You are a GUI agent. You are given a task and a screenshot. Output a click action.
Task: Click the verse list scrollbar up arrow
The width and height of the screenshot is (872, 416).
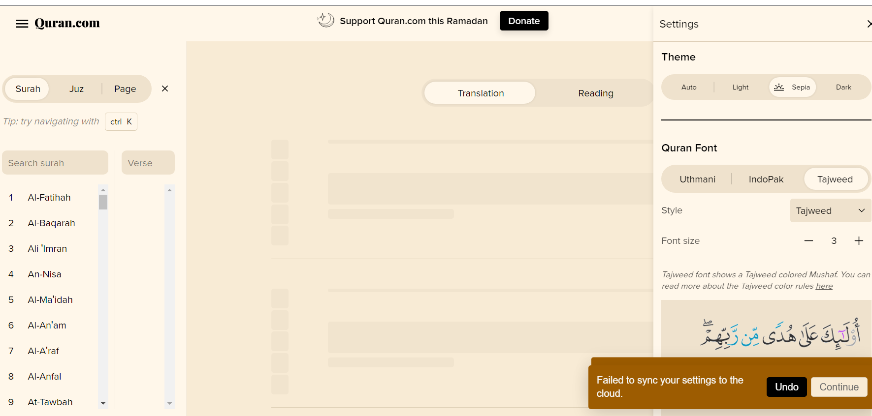coord(169,190)
